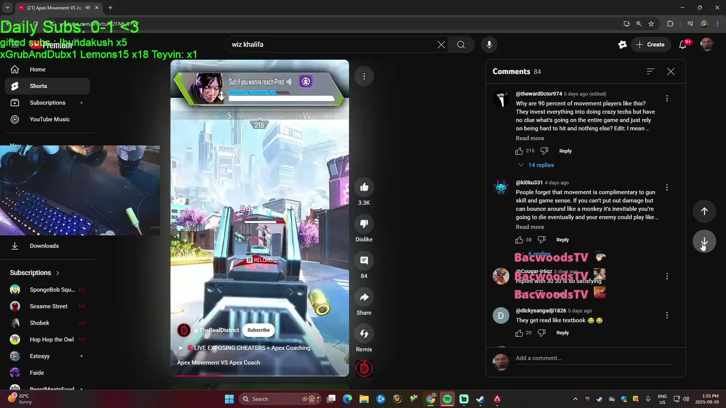Open the comments button showing 84

click(x=364, y=260)
